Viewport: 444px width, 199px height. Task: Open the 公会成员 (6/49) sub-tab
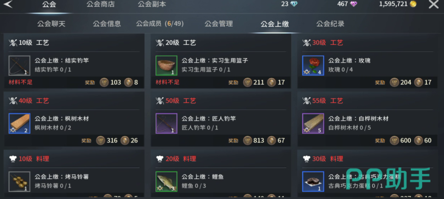[x=160, y=24]
